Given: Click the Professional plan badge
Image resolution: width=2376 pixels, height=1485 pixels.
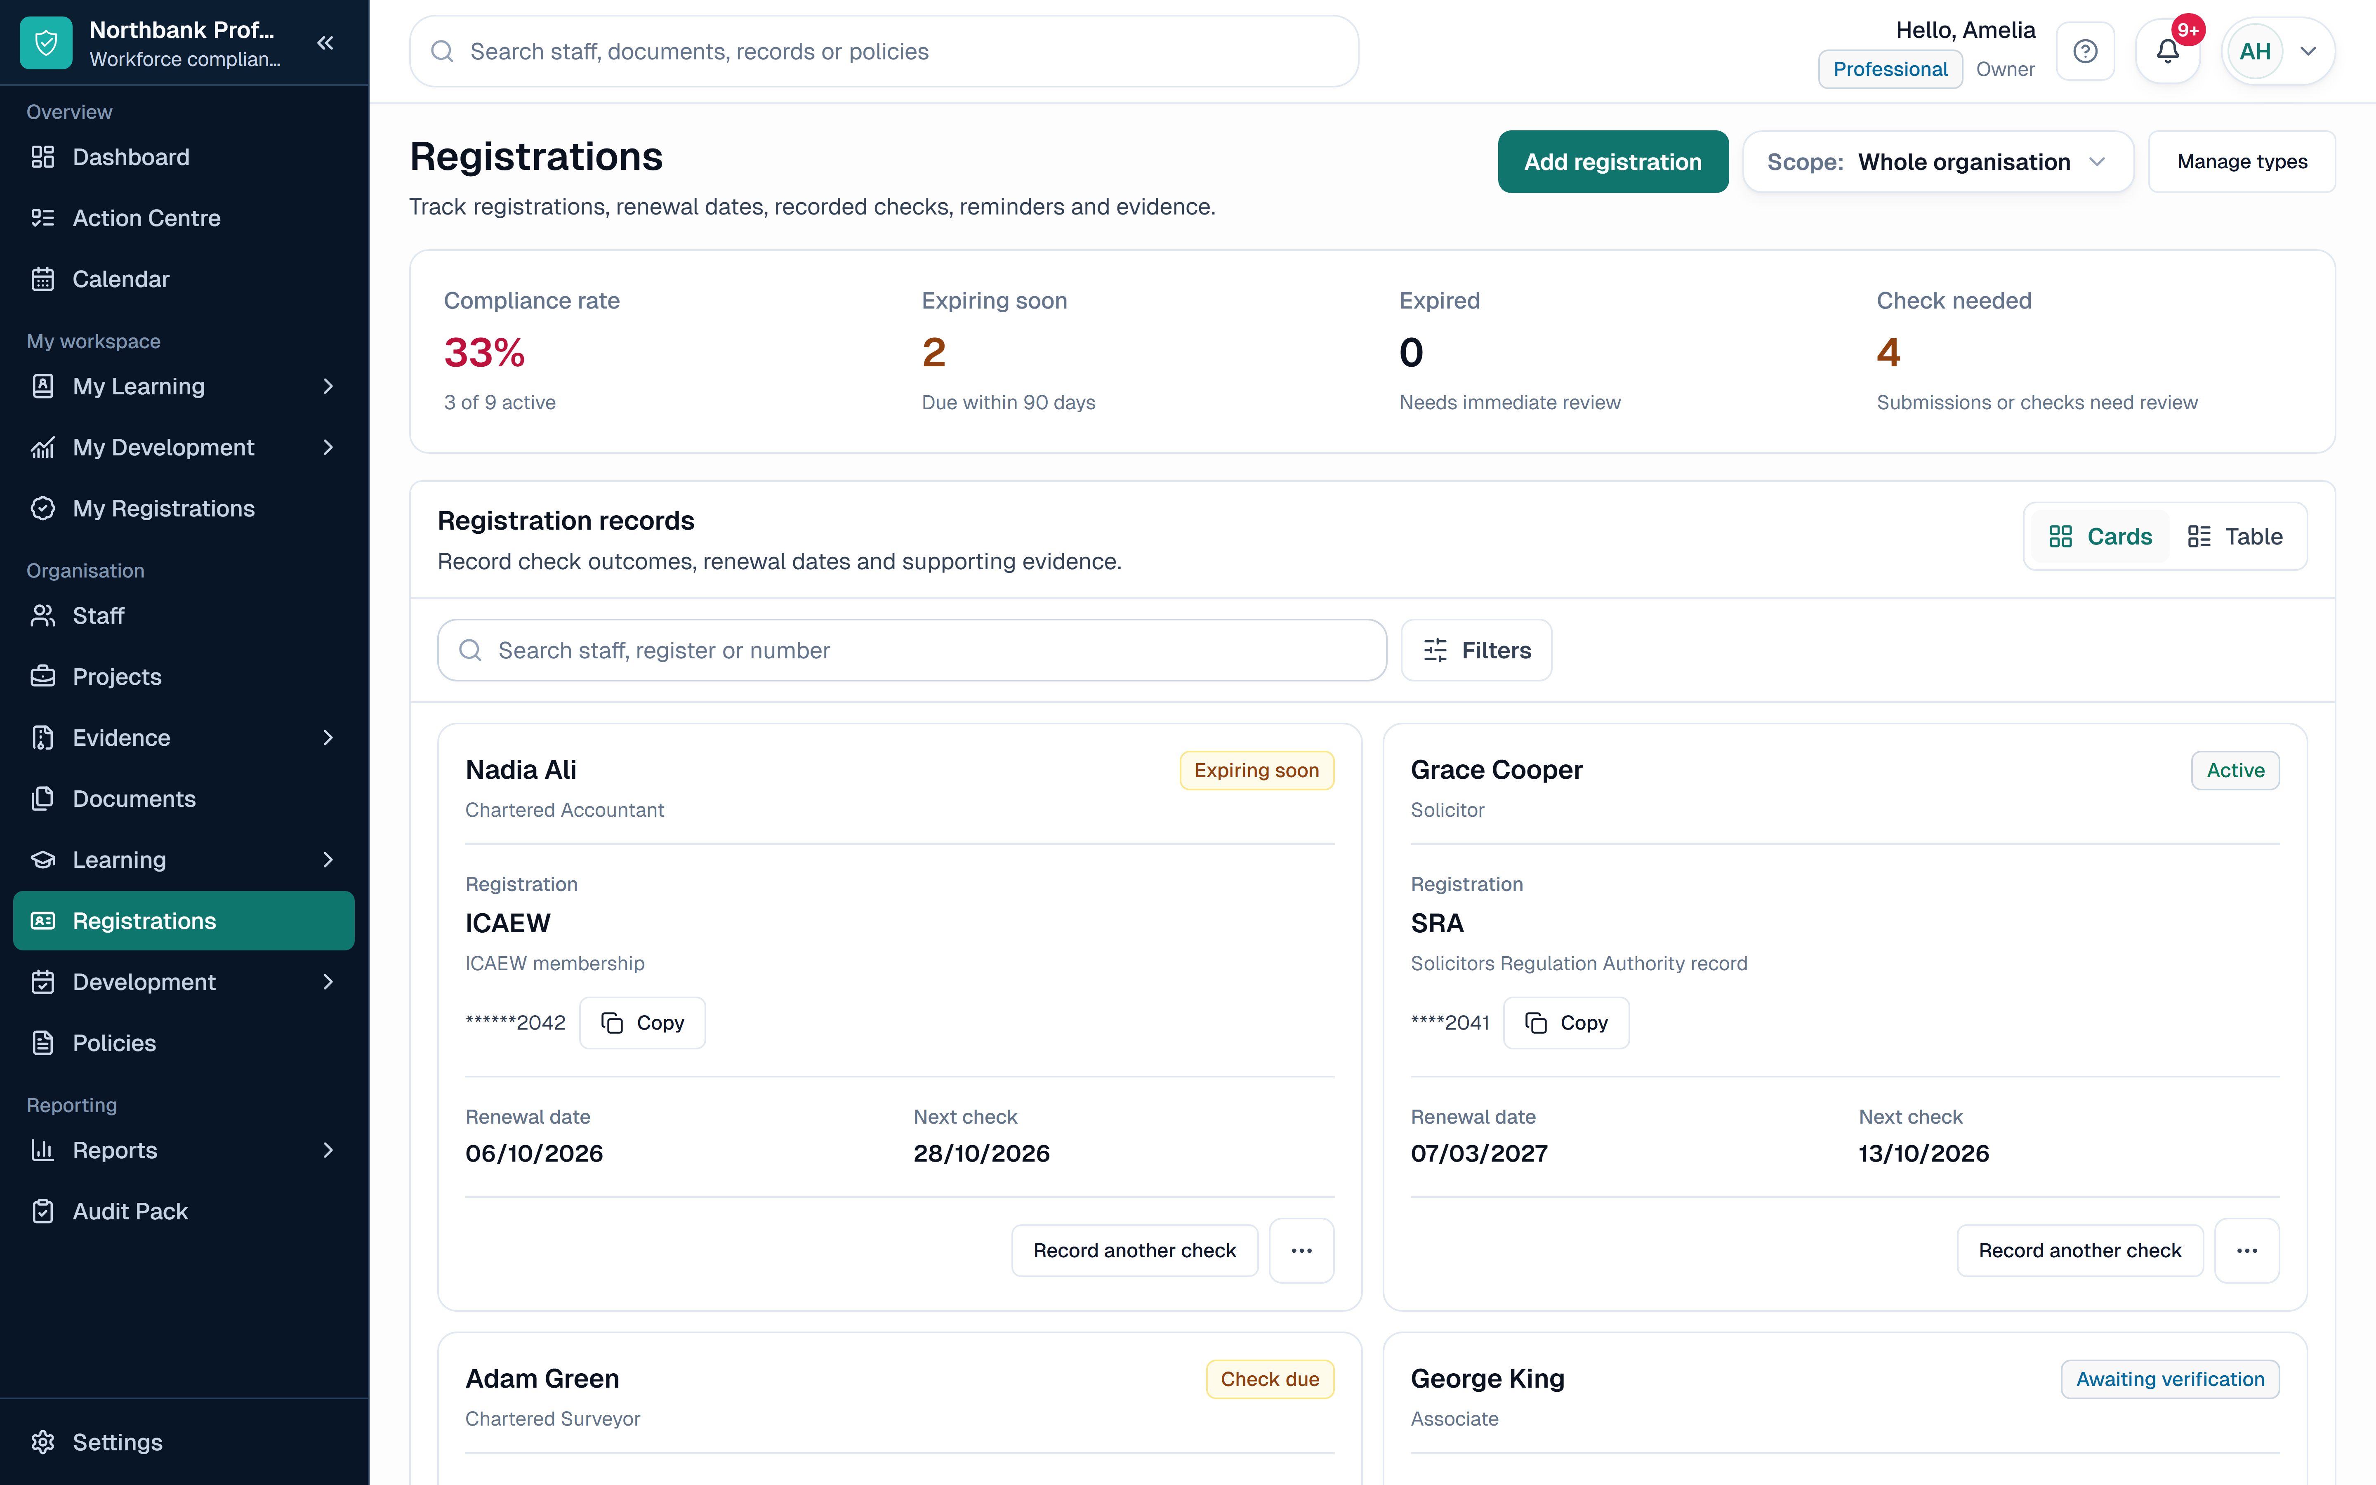Looking at the screenshot, I should coord(1890,69).
